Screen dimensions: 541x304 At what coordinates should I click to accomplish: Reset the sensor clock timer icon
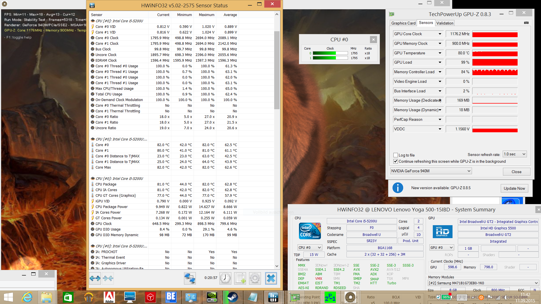coord(225,278)
